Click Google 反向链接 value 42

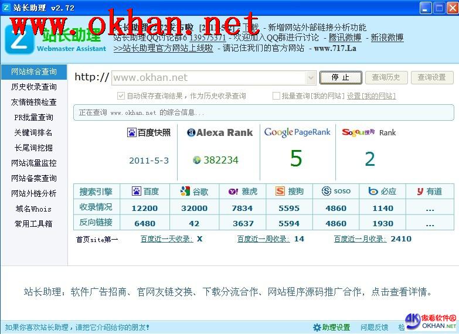194,224
